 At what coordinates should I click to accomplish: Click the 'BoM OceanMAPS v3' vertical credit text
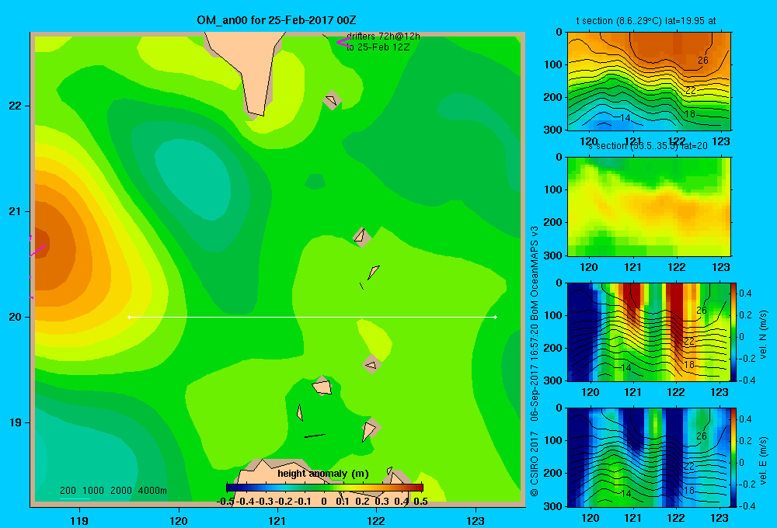pyautogui.click(x=535, y=273)
